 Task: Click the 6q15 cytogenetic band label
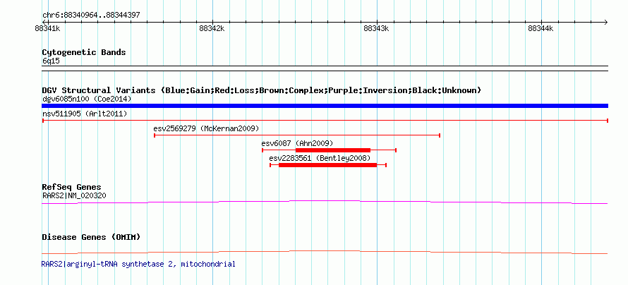pyautogui.click(x=51, y=61)
